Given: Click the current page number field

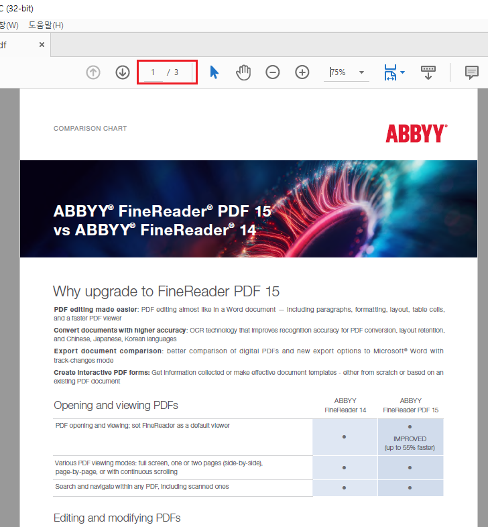Looking at the screenshot, I should [154, 72].
